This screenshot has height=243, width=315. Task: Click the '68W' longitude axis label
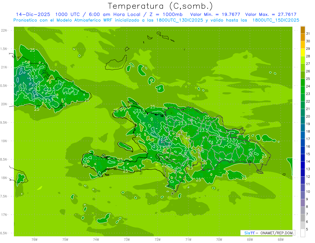[x=281, y=240]
